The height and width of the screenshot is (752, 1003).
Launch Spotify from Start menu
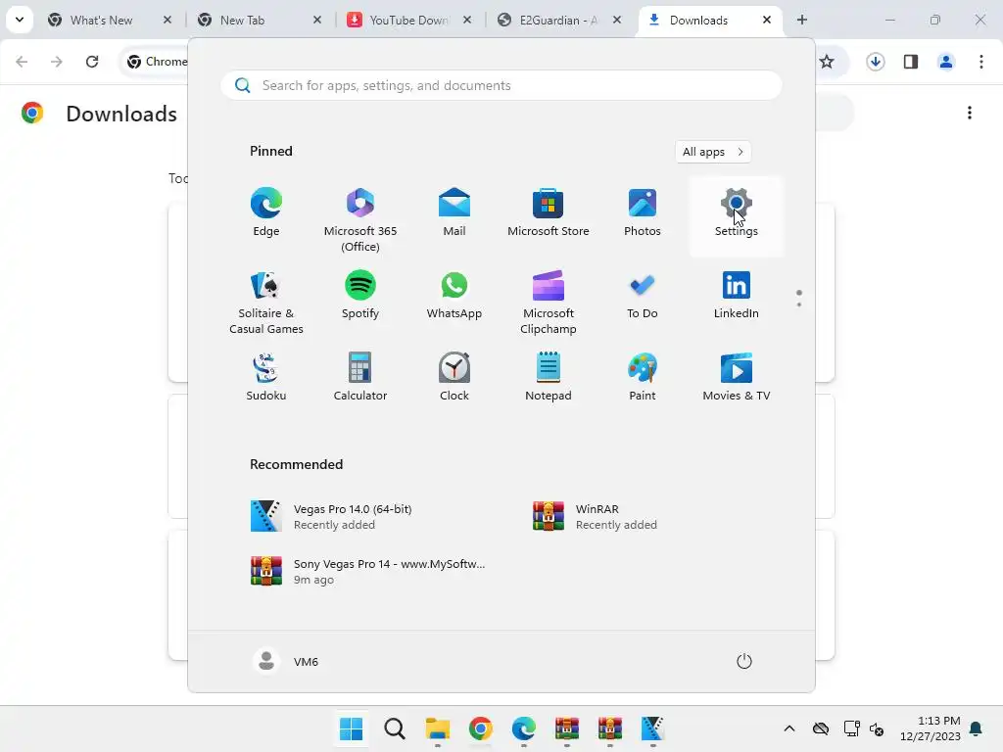point(360,296)
